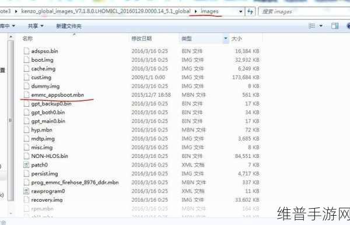Click the change view icon
The width and height of the screenshot is (350, 225).
(311, 26)
